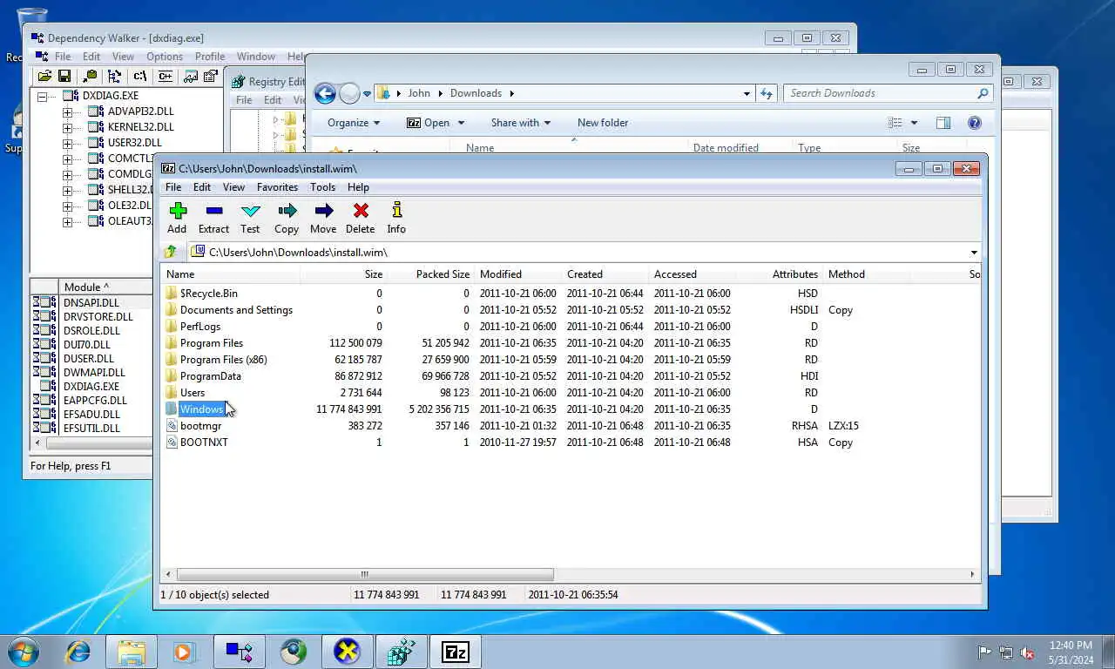Open the view options dropdown arrow in Explorer

tap(914, 123)
